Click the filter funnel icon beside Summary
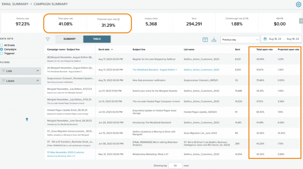The width and height of the screenshot is (303, 169). pos(48,39)
